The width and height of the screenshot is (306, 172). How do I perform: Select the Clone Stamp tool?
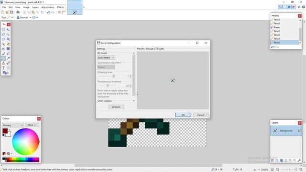coord(3,63)
